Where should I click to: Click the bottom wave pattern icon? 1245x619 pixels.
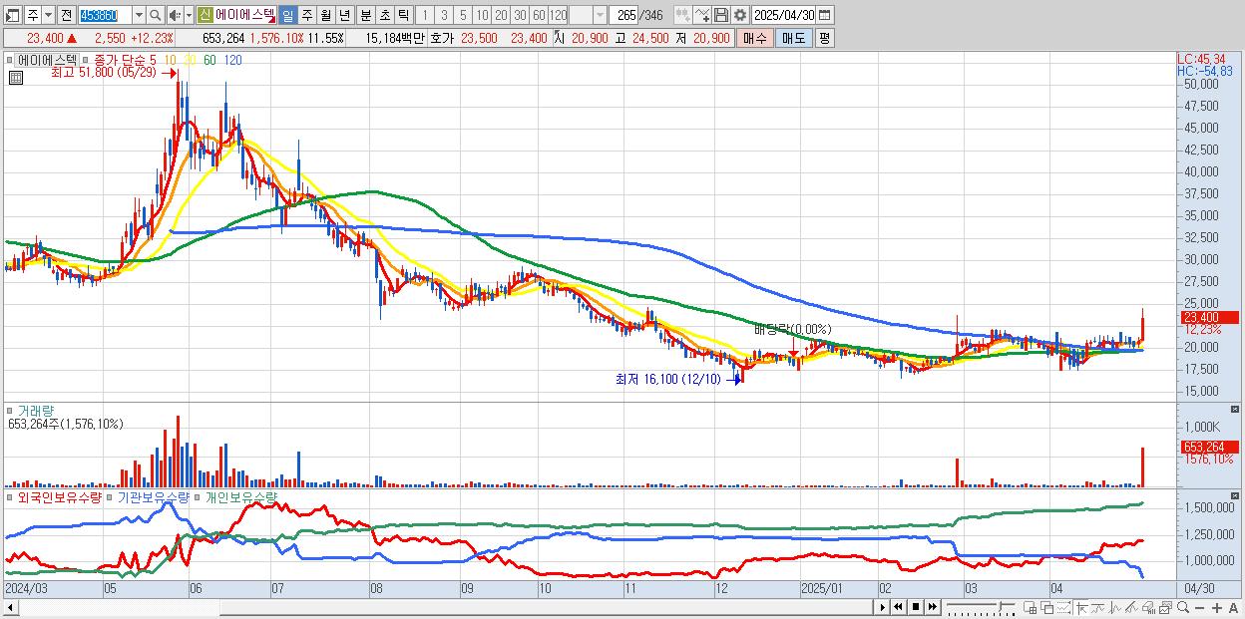click(1115, 608)
